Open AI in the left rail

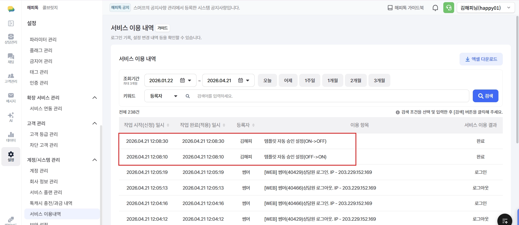(11, 117)
